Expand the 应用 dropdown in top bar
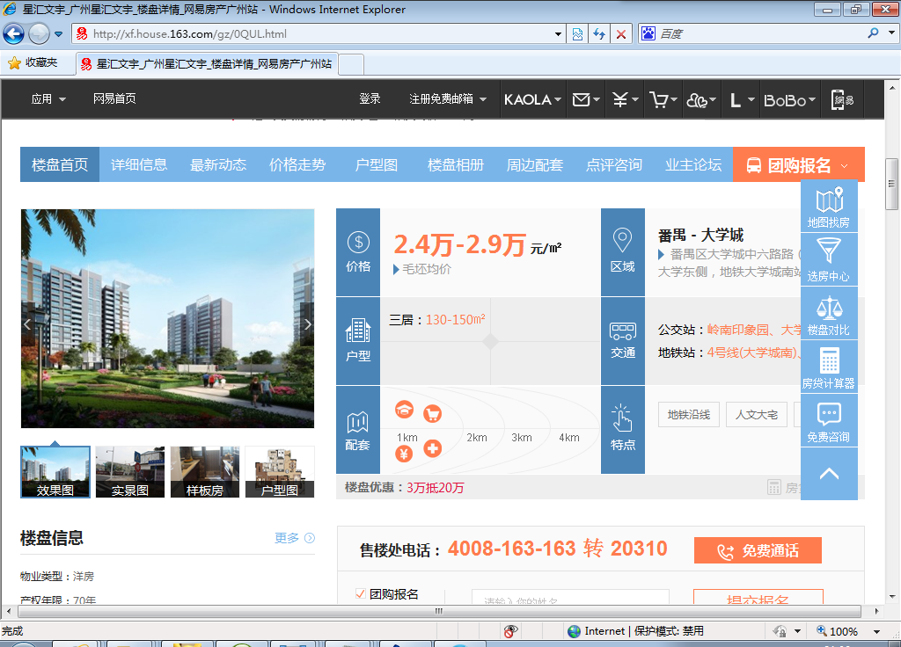The width and height of the screenshot is (901, 647). pos(48,99)
